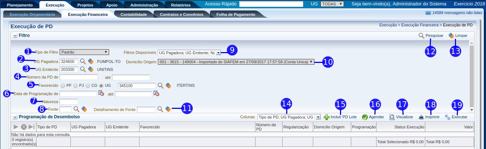
Task: Clear UG Emitente field with eraser icon
Action: pyautogui.click(x=91, y=69)
